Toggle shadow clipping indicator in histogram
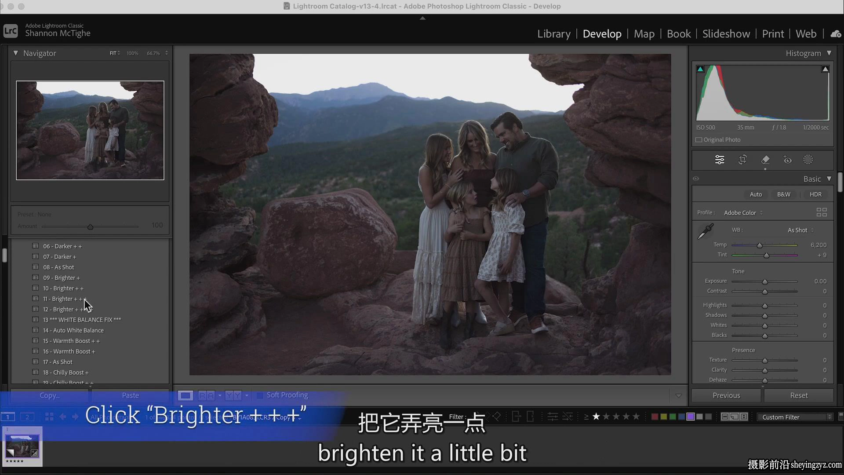The image size is (844, 475). (700, 69)
